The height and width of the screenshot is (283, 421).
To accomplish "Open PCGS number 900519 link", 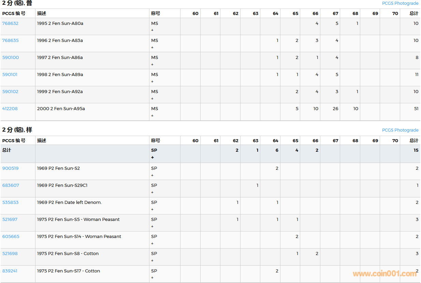I will [10, 168].
